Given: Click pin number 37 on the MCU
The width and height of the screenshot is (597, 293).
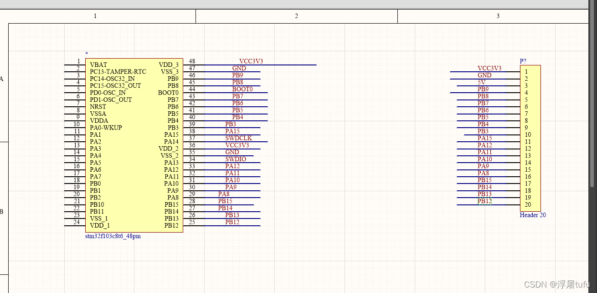Looking at the screenshot, I should coord(192,138).
